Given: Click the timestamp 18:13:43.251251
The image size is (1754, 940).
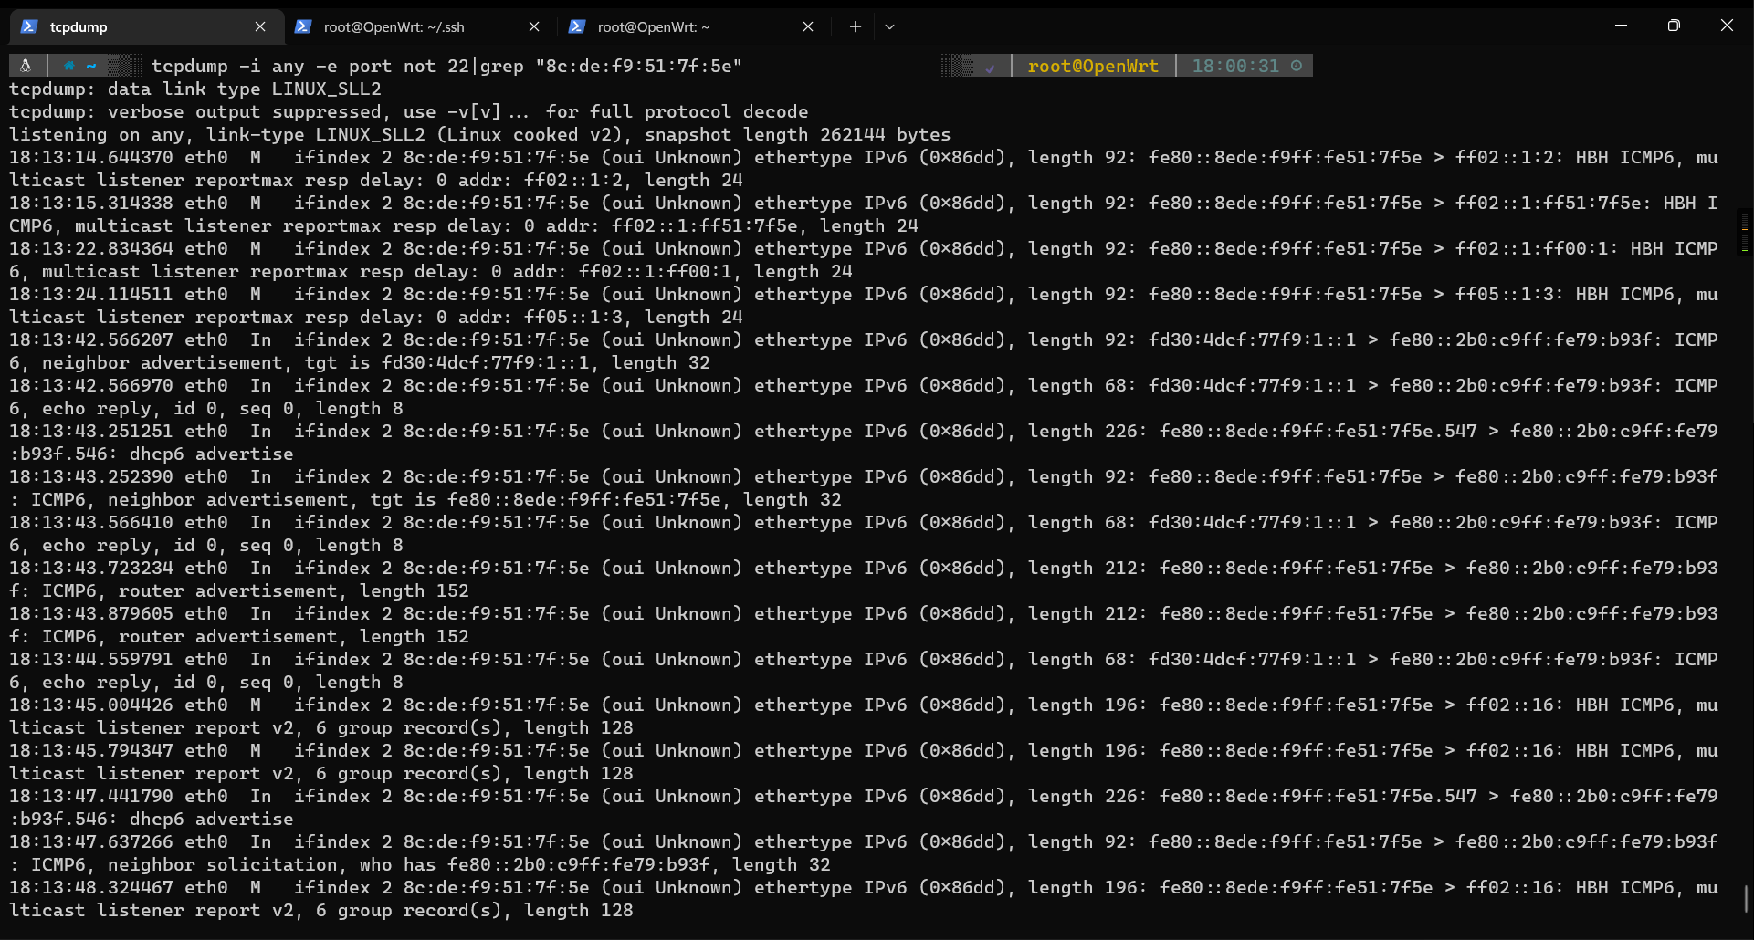Looking at the screenshot, I should (91, 431).
